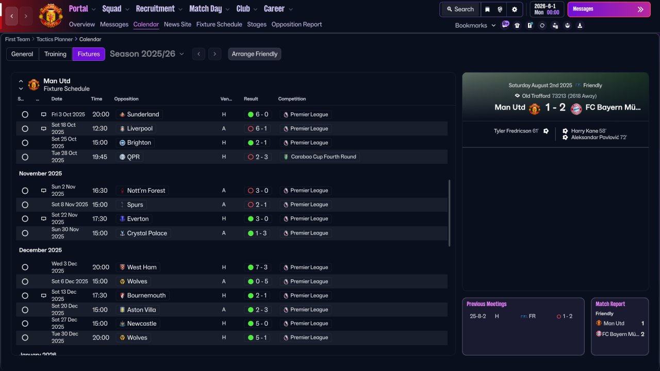Select the radio circle for Liverpool fixture

(25, 129)
